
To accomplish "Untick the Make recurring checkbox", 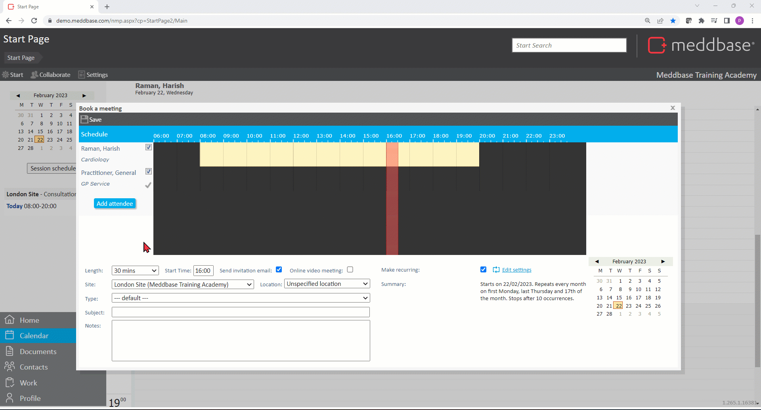I will click(x=483, y=270).
